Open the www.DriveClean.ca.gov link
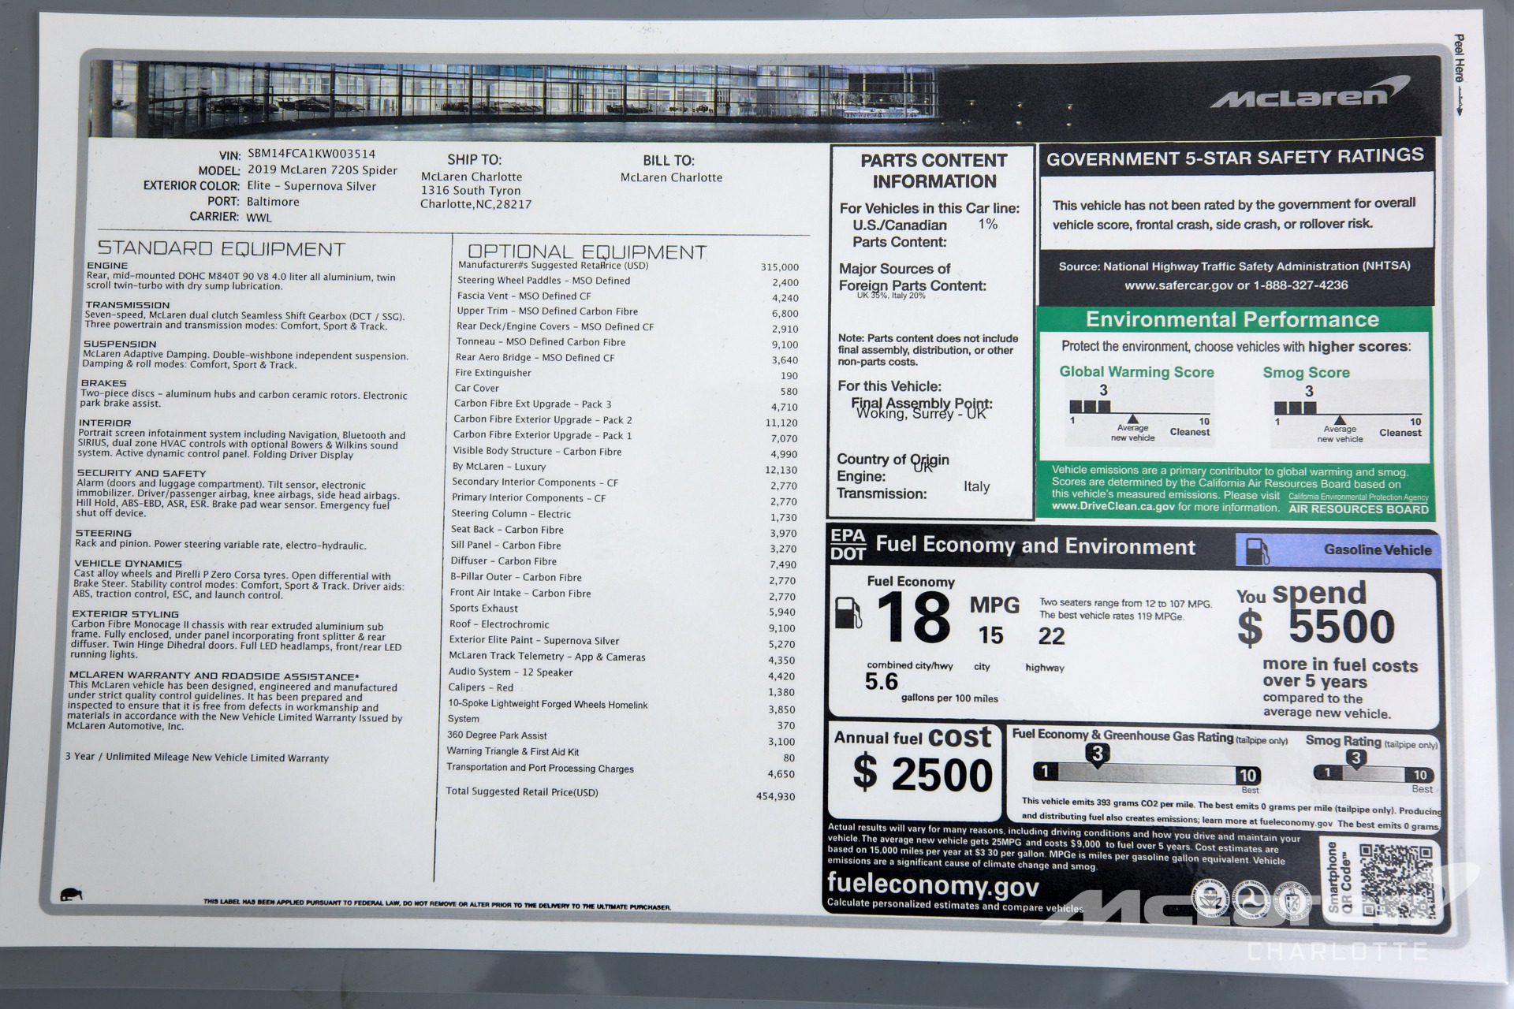Viewport: 1514px width, 1009px height. tap(1113, 507)
